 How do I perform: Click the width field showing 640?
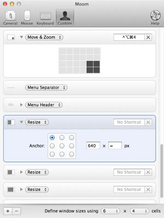pyautogui.click(x=93, y=146)
